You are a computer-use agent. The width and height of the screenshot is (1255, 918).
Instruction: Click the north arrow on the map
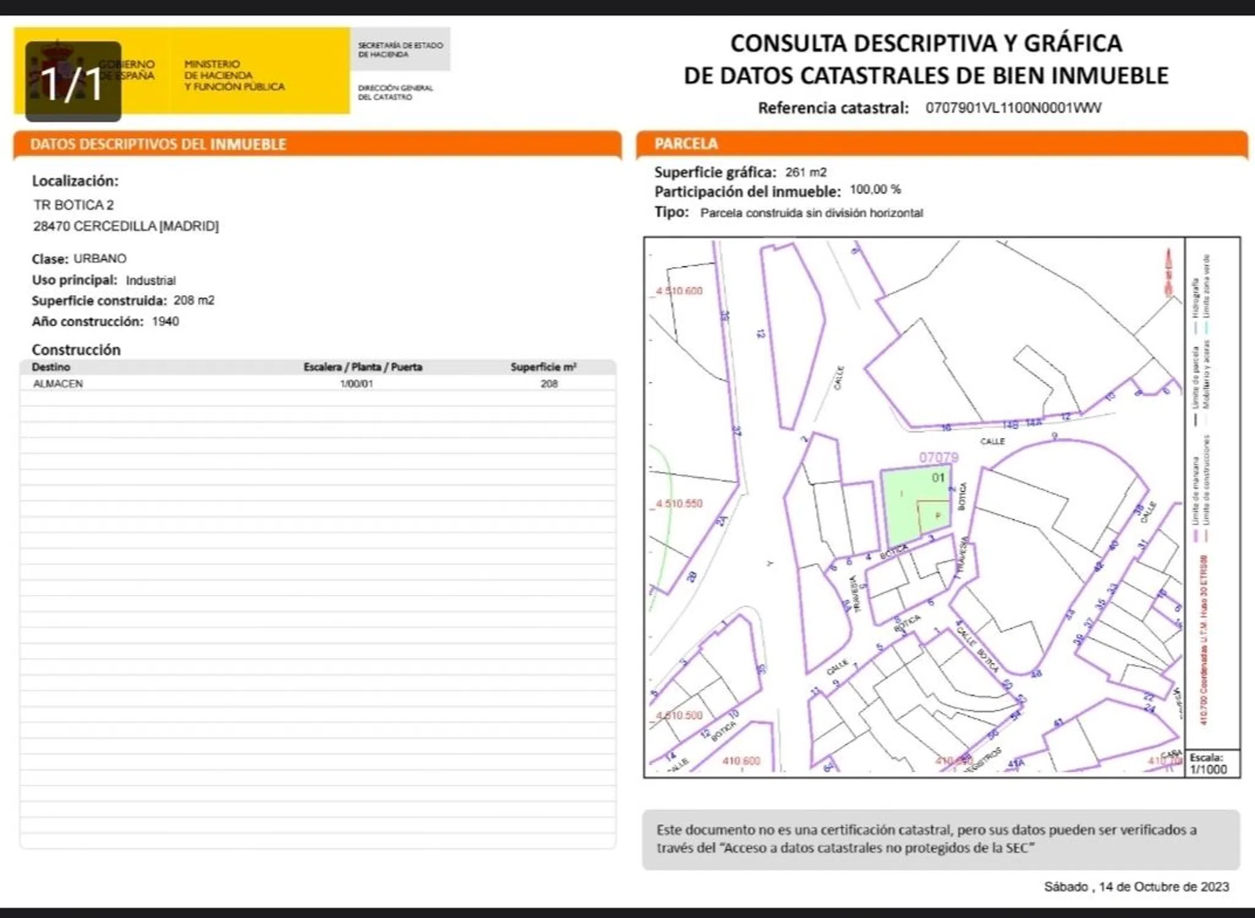coord(1168,273)
